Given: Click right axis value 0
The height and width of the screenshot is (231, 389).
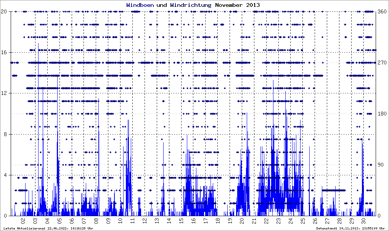Looking at the screenshot, I should [x=379, y=216].
